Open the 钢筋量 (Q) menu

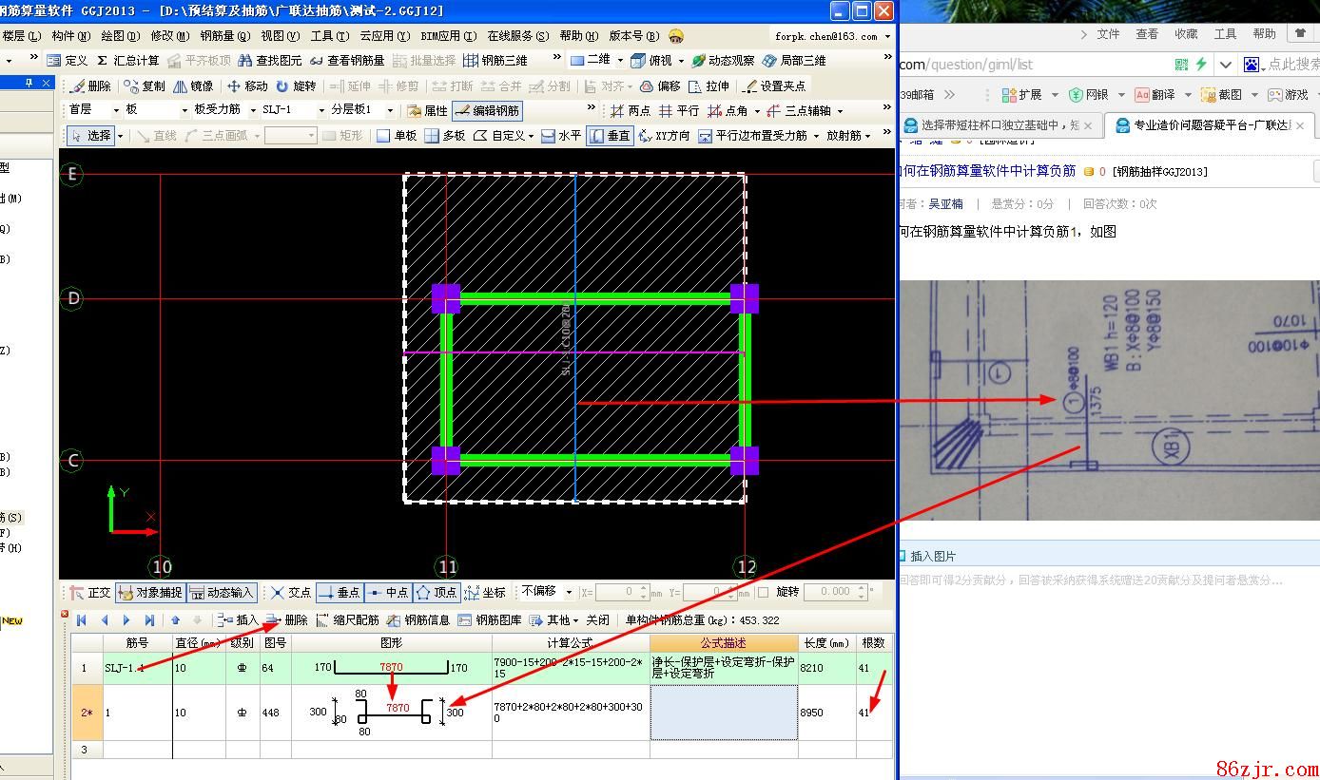coord(224,36)
